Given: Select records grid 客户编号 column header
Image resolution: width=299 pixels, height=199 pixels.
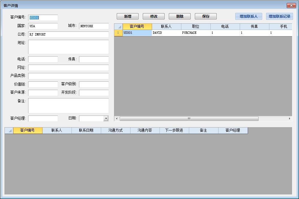Looking at the screenshot, I should pyautogui.click(x=28, y=130).
